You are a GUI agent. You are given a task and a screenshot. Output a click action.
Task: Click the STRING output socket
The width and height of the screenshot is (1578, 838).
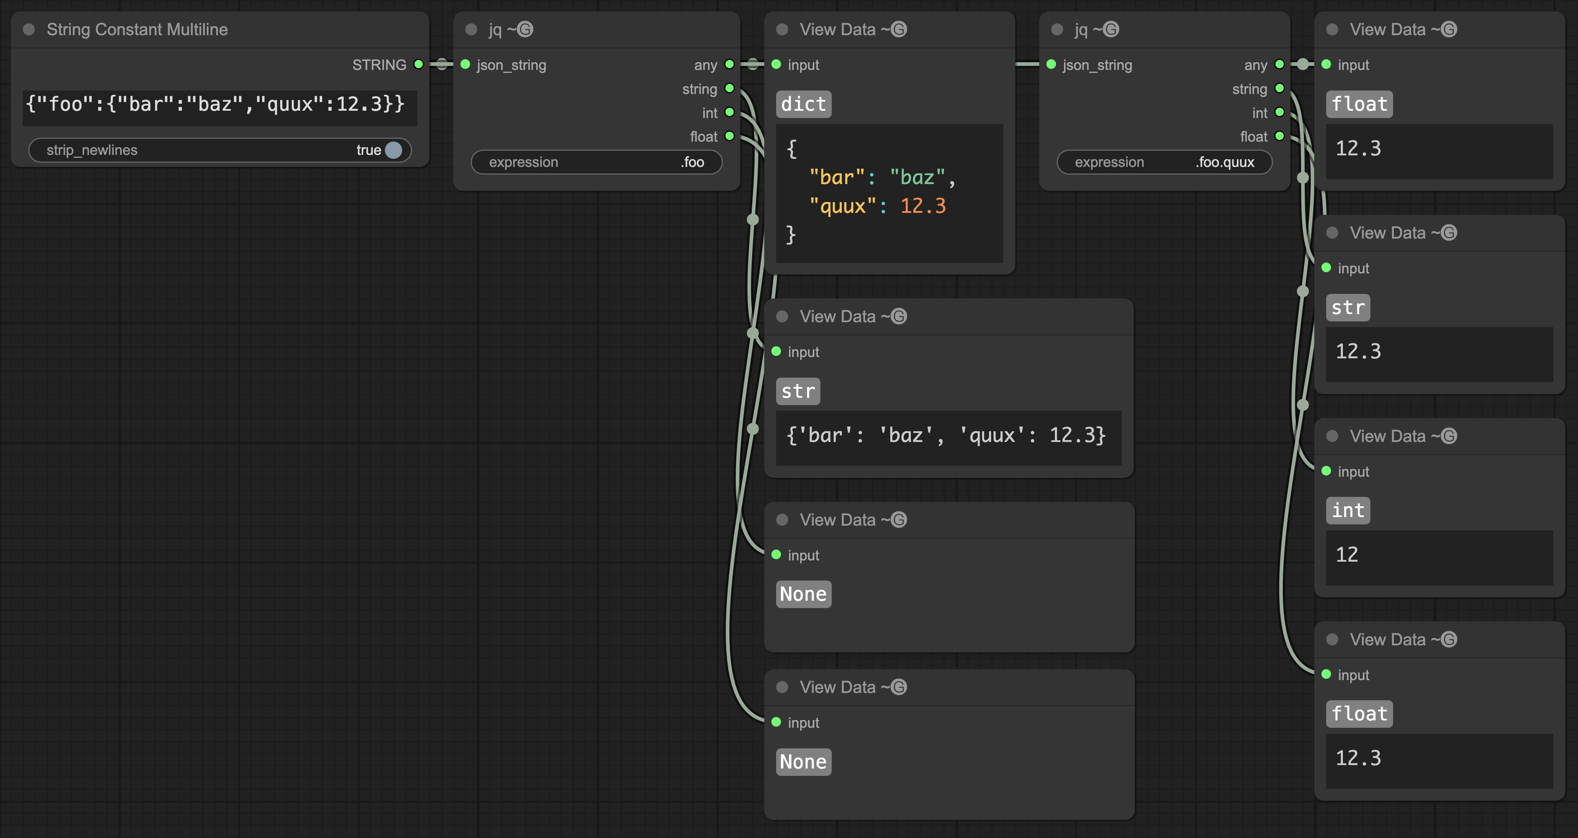pos(419,64)
